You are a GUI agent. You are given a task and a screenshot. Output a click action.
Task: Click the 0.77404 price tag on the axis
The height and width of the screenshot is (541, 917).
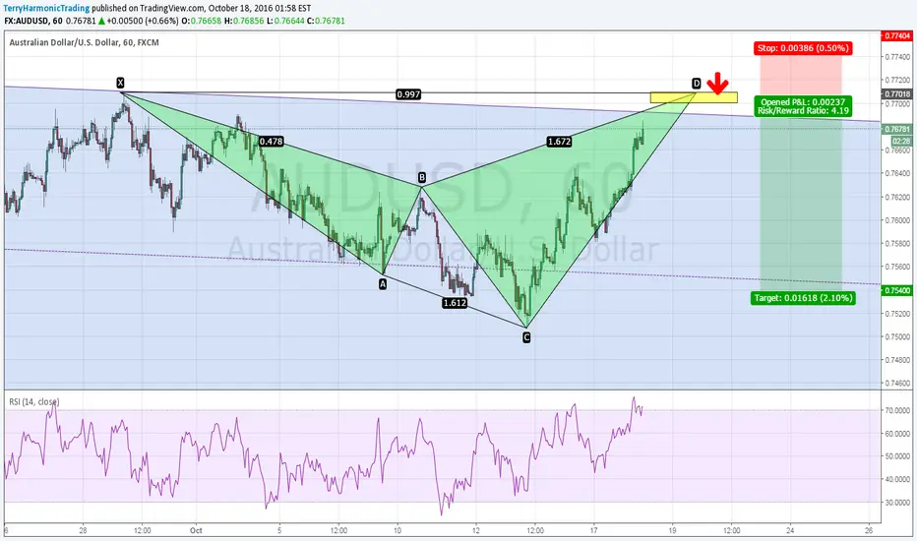coord(897,36)
